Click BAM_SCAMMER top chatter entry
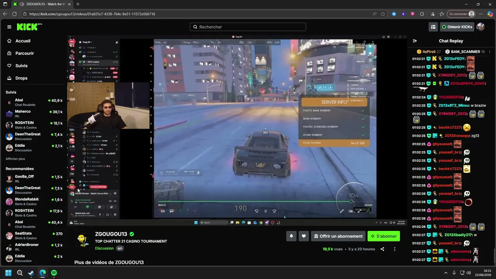 click(465, 52)
